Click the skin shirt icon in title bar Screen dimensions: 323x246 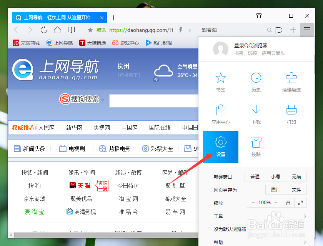coord(259,16)
